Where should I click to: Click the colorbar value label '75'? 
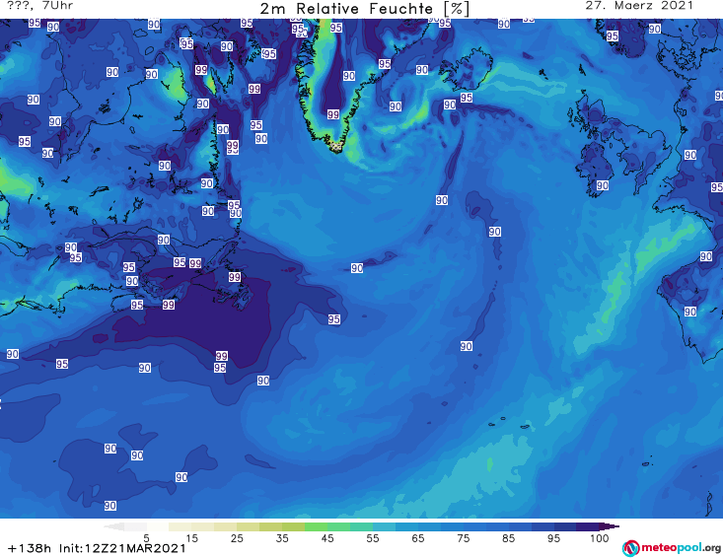463,538
